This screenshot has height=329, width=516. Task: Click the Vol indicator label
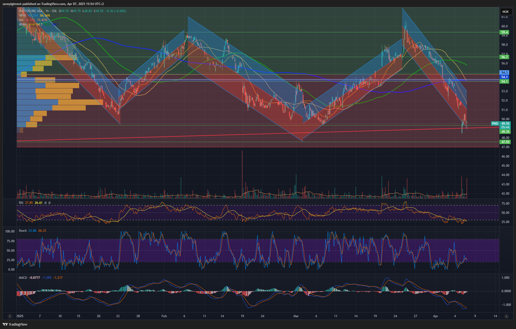21,20
